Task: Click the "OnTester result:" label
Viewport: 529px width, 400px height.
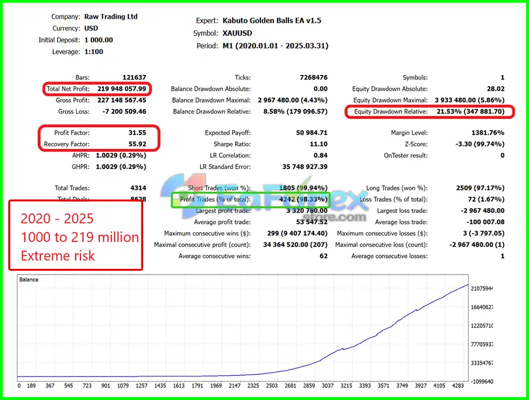Action: click(406, 155)
